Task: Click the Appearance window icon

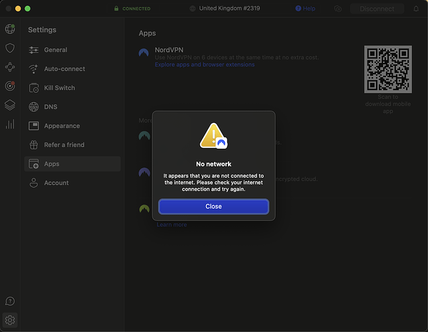Action: coord(34,125)
